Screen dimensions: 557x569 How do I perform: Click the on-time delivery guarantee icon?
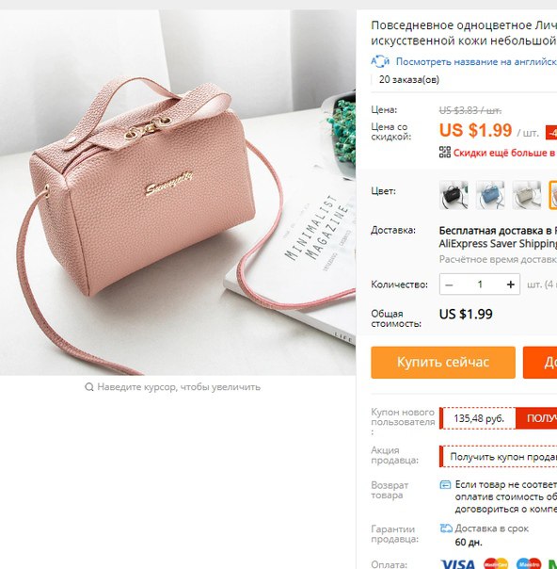click(x=446, y=528)
